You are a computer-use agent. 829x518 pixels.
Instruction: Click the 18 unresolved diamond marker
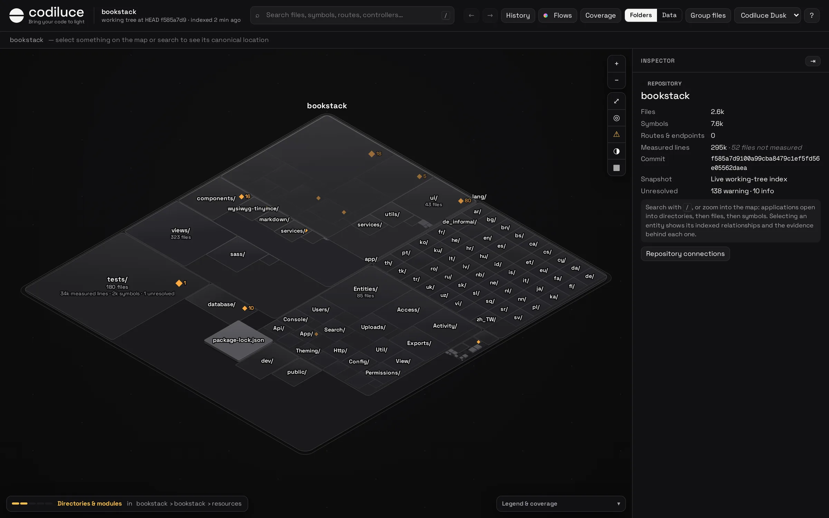pyautogui.click(x=375, y=154)
